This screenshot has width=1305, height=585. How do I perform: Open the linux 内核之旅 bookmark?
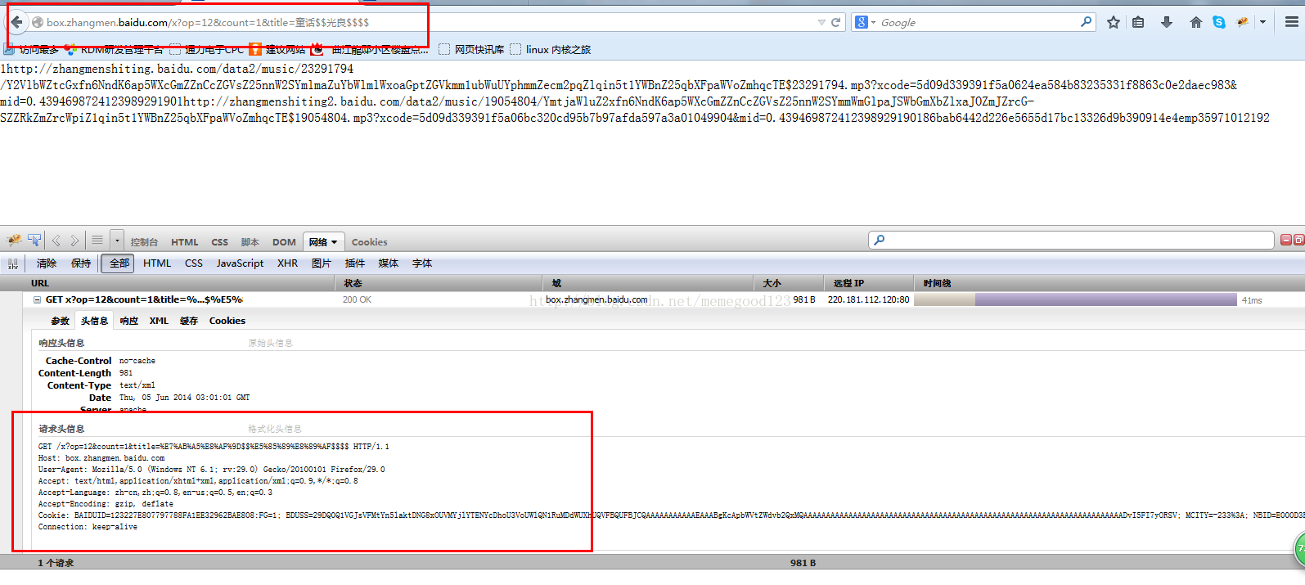(x=551, y=50)
